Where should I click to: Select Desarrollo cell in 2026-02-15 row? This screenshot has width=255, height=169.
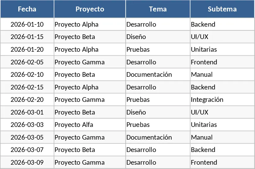(158, 87)
